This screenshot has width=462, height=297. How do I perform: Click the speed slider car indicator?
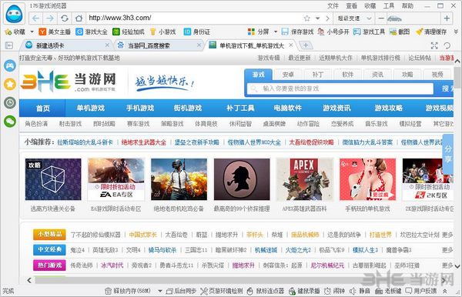tap(394, 18)
